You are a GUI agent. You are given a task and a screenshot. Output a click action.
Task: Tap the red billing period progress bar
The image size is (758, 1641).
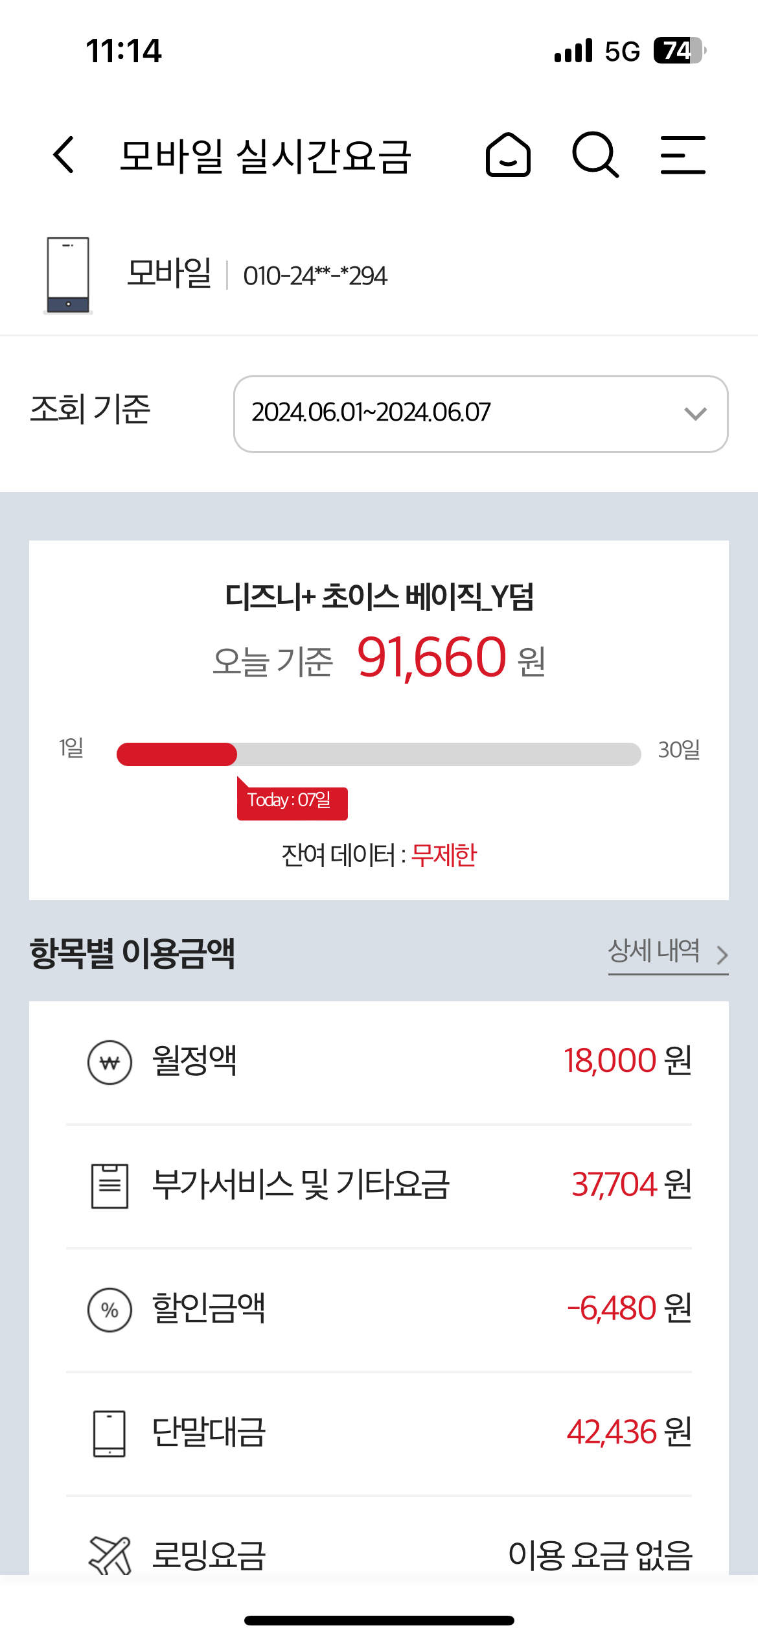[177, 754]
